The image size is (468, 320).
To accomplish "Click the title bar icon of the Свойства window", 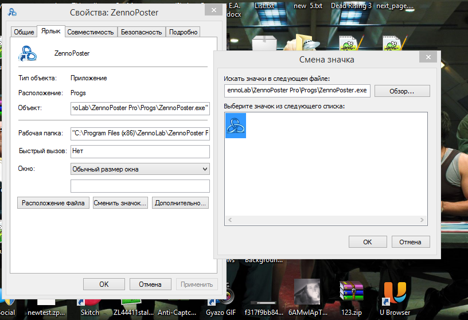I will [x=12, y=12].
